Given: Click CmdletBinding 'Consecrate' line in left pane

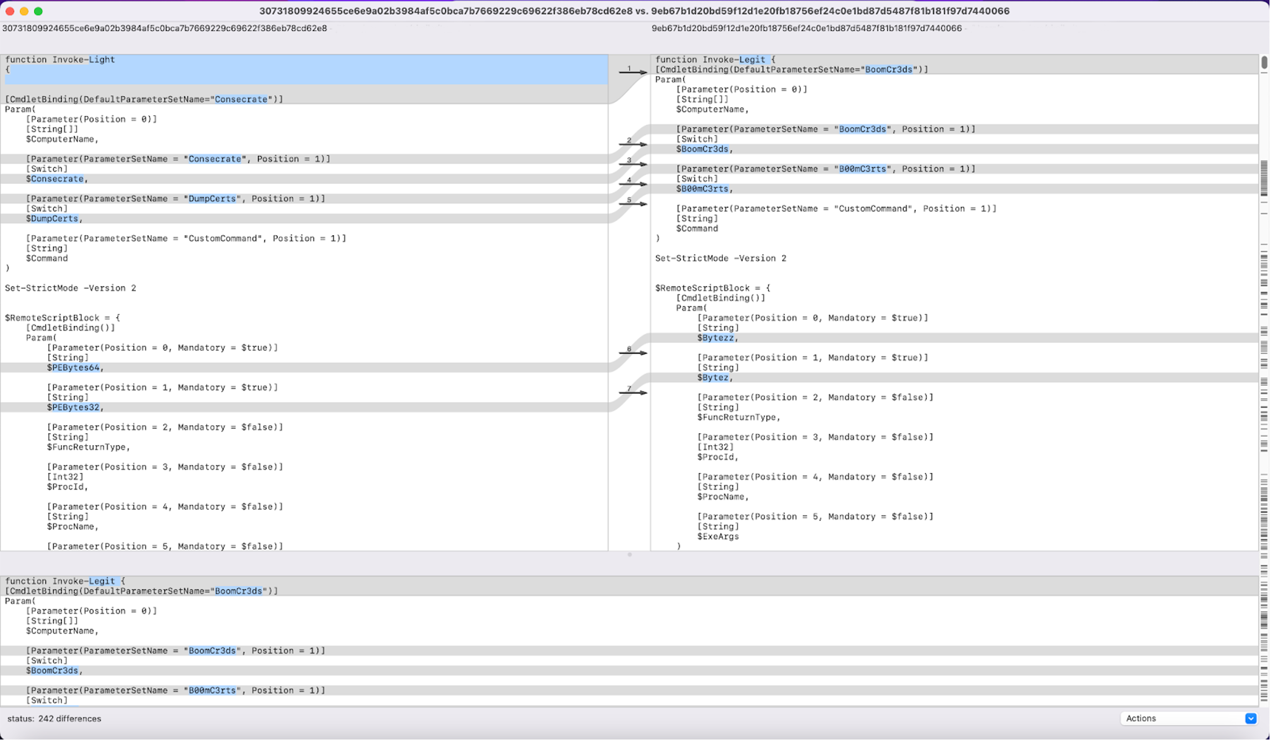Looking at the screenshot, I should [144, 100].
